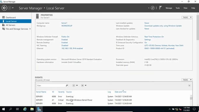Click Last installed updates Never link
The width and height of the screenshot is (199, 112).
pyautogui.click(x=147, y=23)
